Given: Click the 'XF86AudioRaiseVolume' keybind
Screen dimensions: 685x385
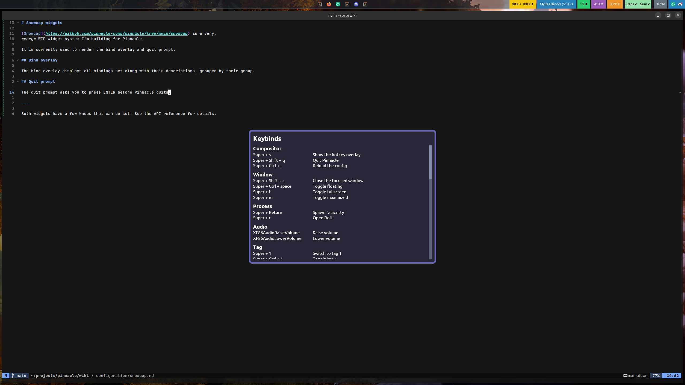Looking at the screenshot, I should (x=276, y=233).
